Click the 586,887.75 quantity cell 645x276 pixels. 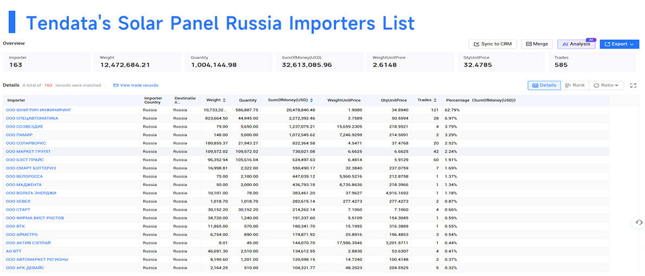click(x=247, y=110)
